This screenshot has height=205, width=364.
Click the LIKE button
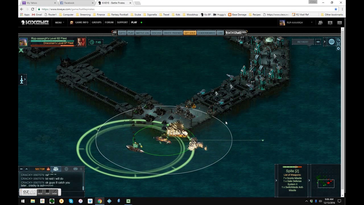(x=220, y=33)
